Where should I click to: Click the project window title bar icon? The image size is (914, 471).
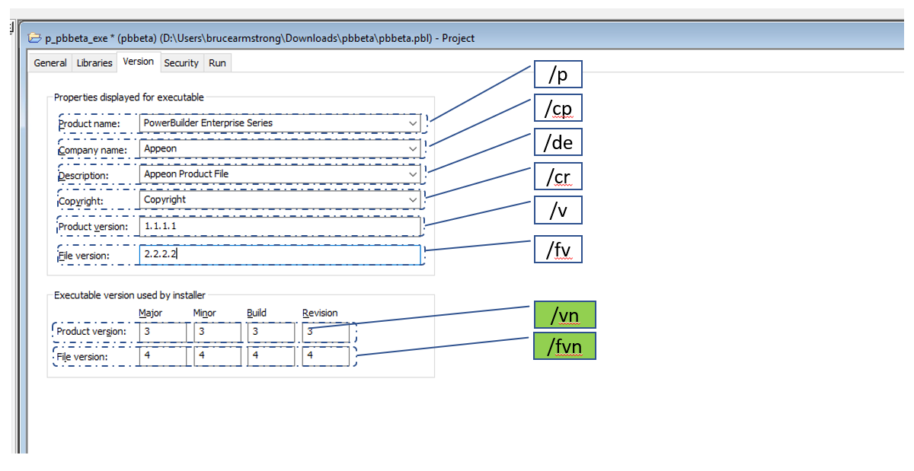coord(34,38)
